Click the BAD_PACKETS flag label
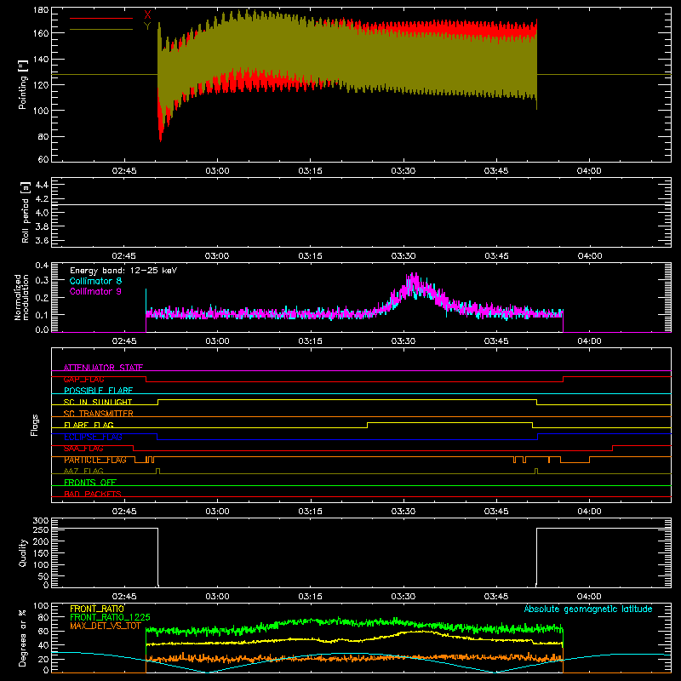This screenshot has height=681, width=681. (93, 494)
